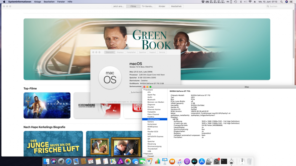This screenshot has height=166, width=296.
Task: Select USB in hardware list
Action: click(x=149, y=151)
